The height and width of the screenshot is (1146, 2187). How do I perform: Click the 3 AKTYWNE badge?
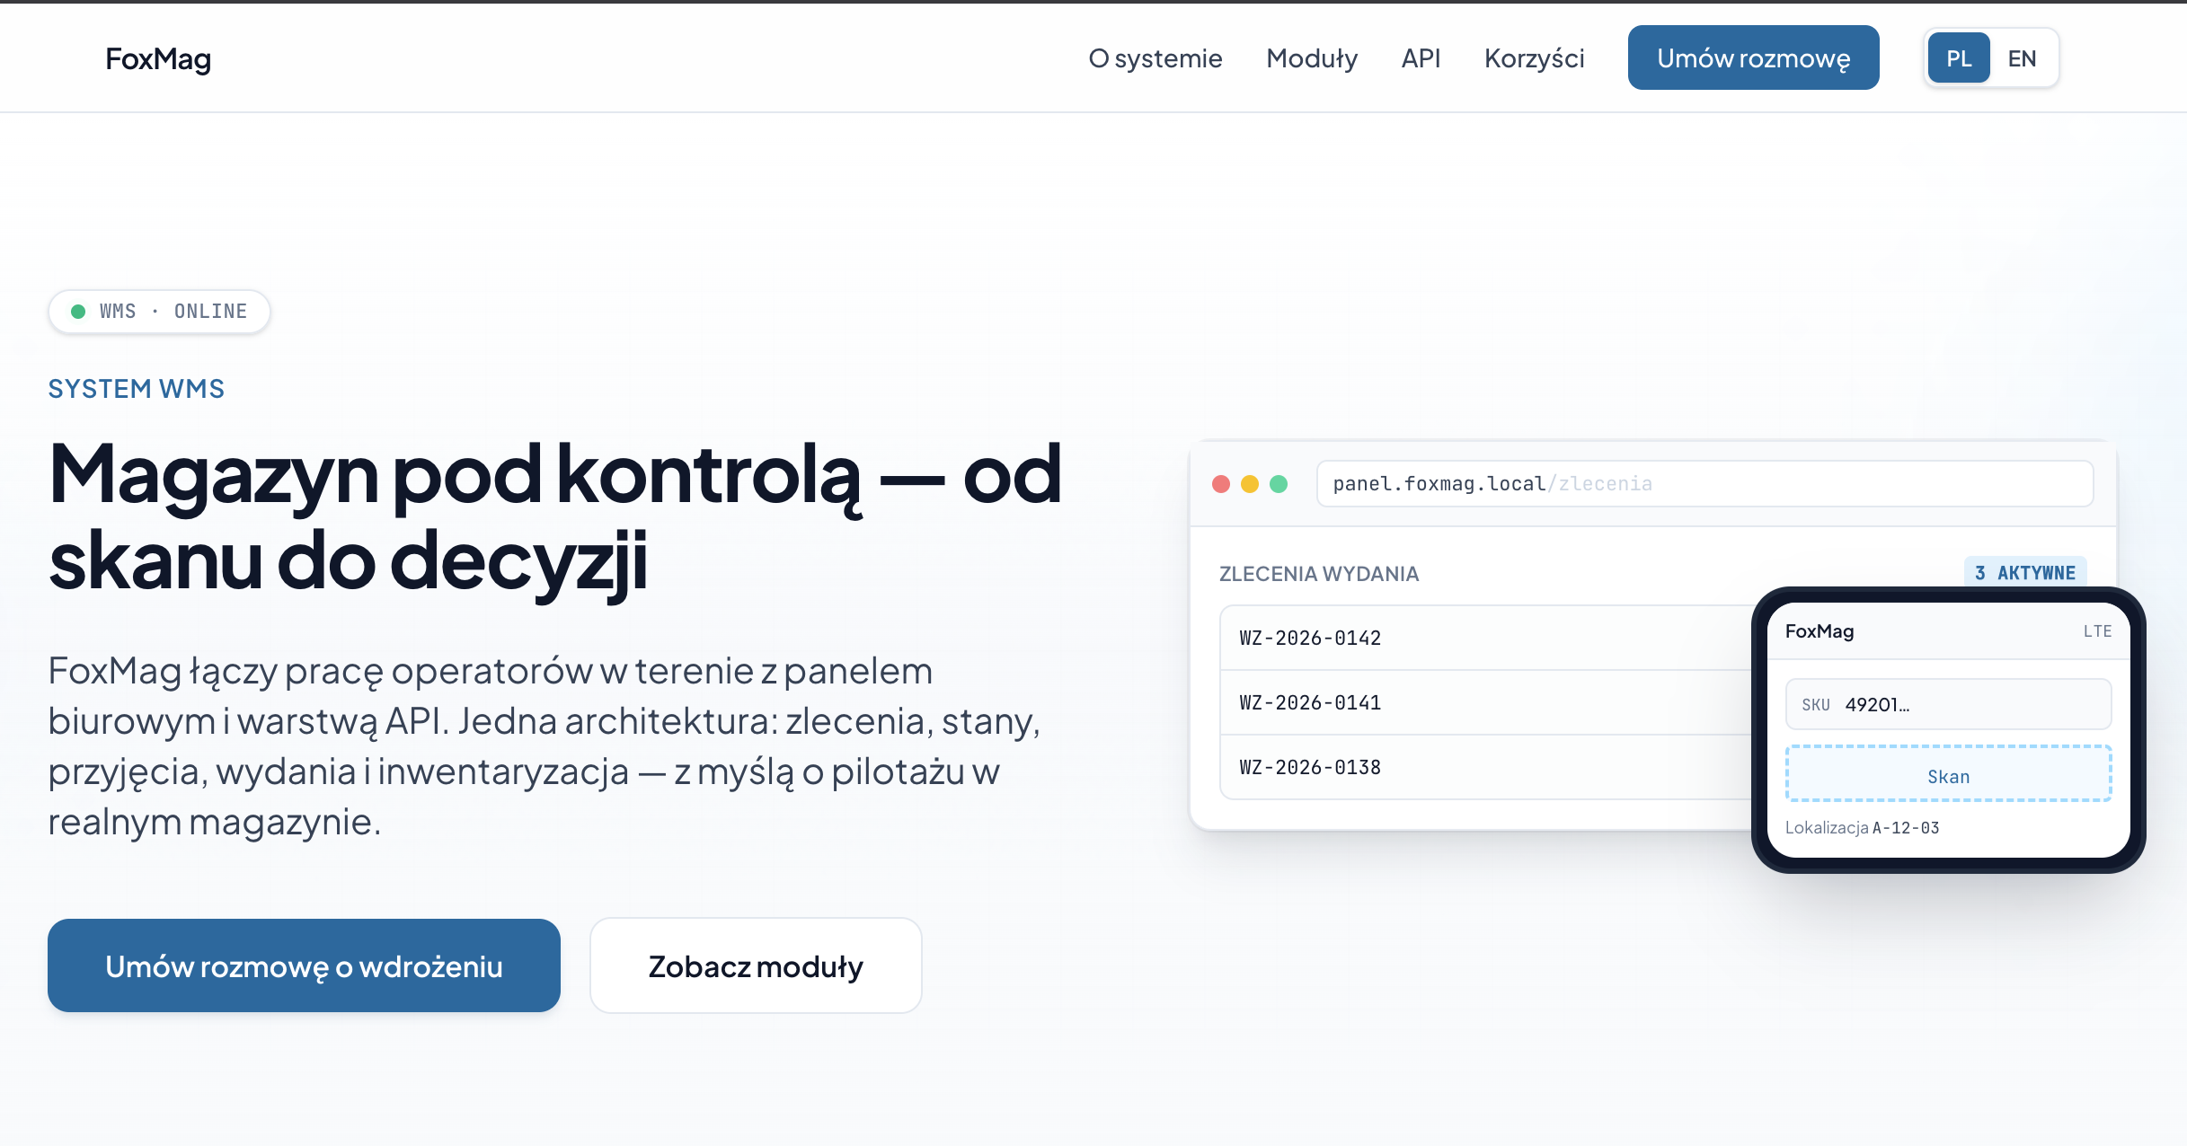(x=2024, y=573)
